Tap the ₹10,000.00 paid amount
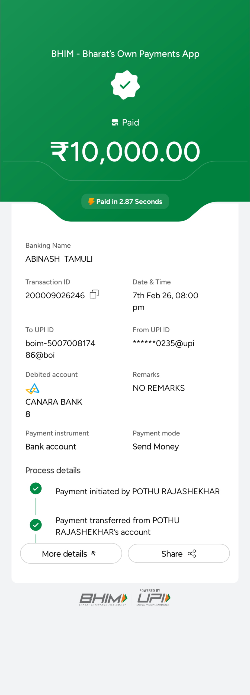The height and width of the screenshot is (695, 250). point(125,151)
